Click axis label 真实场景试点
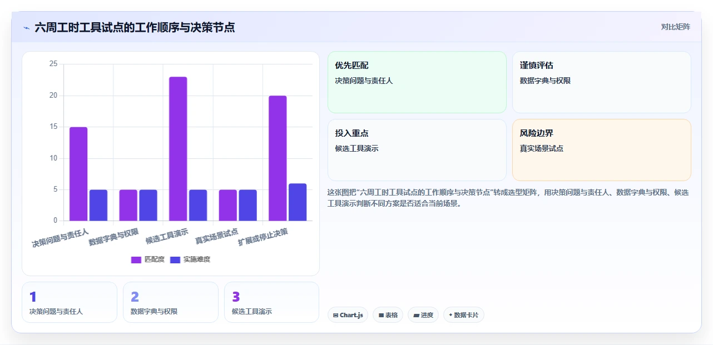 point(216,236)
